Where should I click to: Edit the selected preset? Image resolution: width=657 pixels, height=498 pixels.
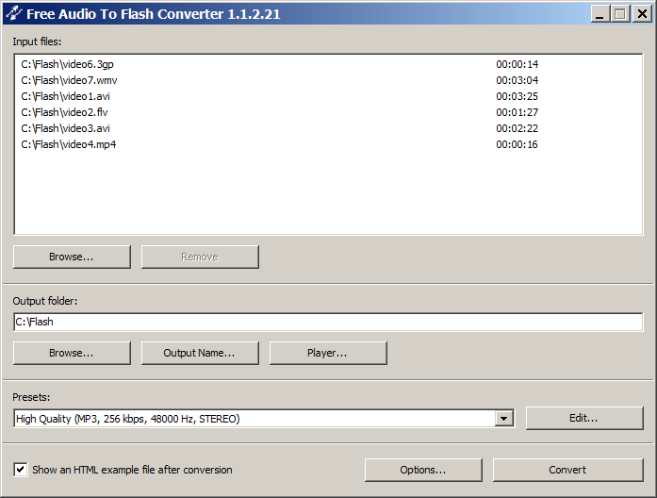pyautogui.click(x=583, y=418)
